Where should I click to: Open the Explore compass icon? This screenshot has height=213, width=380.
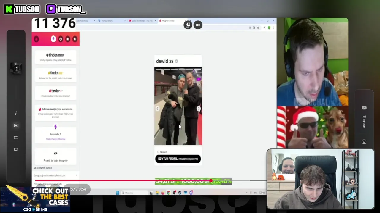tap(61, 39)
